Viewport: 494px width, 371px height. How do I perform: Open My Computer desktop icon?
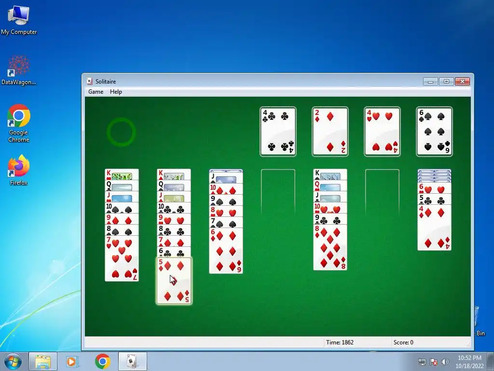[x=19, y=19]
